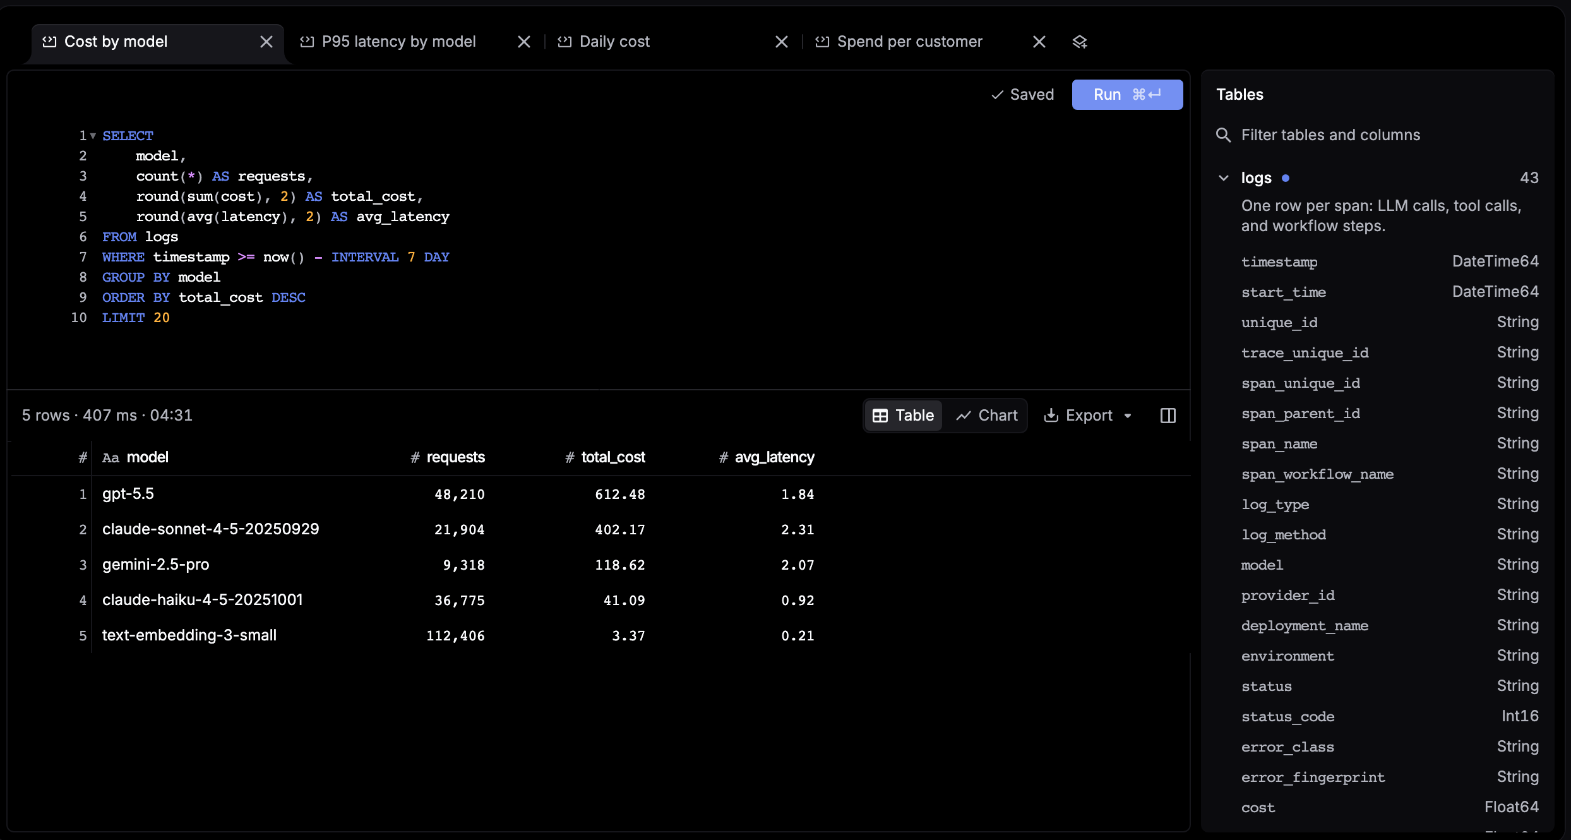Image resolution: width=1571 pixels, height=840 pixels.
Task: Click the icon on Spend per customer tab
Action: [x=822, y=42]
